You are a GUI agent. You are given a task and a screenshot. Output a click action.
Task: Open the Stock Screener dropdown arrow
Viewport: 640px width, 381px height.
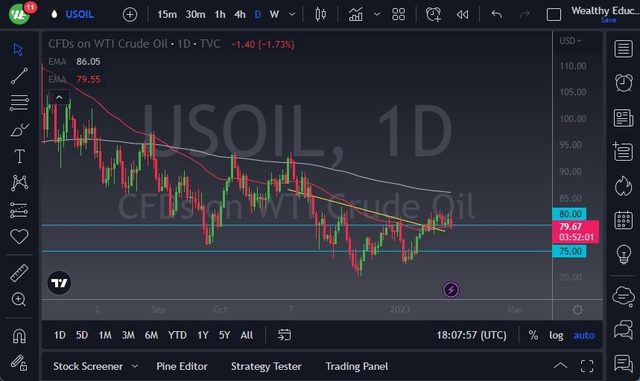pyautogui.click(x=135, y=366)
